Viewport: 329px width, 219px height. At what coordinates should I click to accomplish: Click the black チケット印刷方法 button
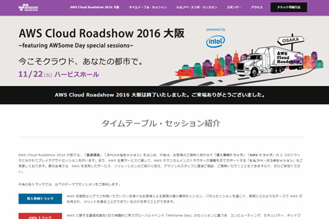click(289, 7)
